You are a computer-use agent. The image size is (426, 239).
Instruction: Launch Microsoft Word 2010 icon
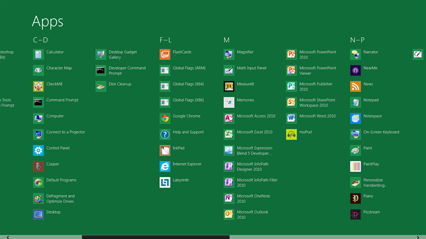tap(291, 118)
